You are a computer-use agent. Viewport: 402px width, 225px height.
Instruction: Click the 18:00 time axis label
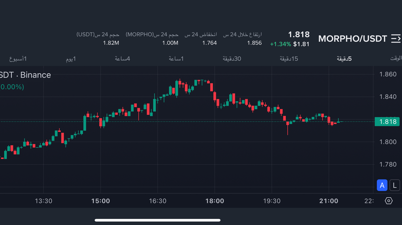[x=215, y=201]
